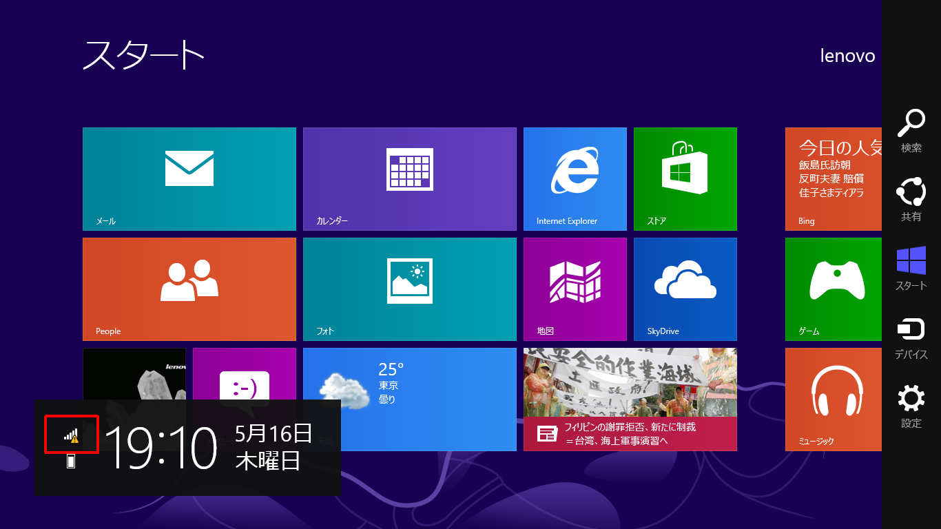This screenshot has width=941, height=529.
Task: Click the network signal status icon
Action: pyautogui.click(x=72, y=435)
